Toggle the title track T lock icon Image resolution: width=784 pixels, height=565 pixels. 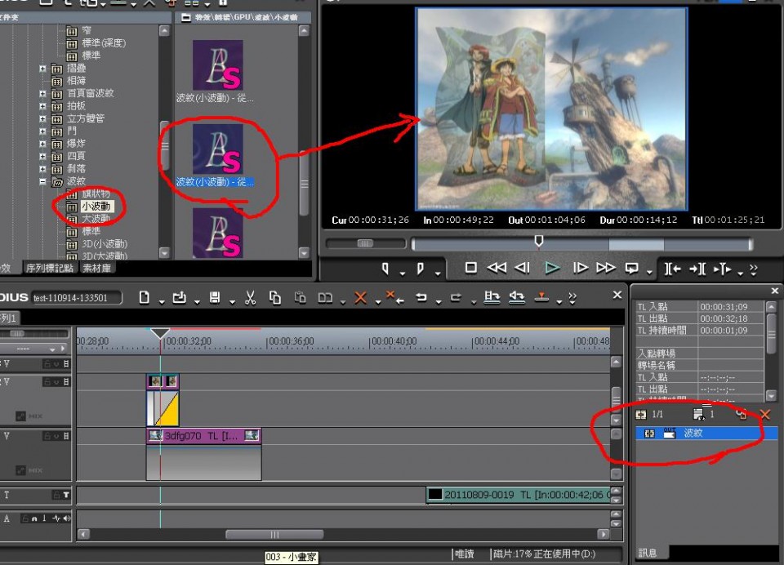pos(58,495)
